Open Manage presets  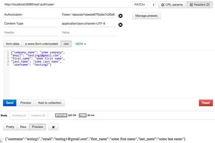tap(146, 16)
